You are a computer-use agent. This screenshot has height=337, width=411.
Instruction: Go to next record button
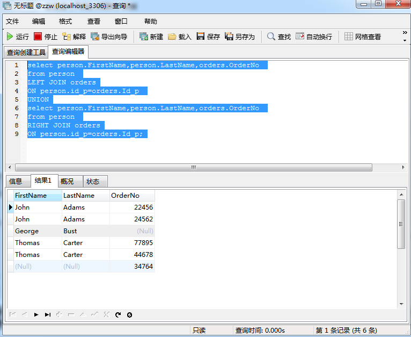(36, 314)
